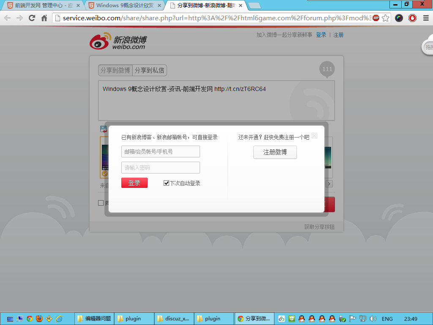Click the ABP icon inside the address bar
Viewport: 433px width, 325px height.
click(376, 18)
